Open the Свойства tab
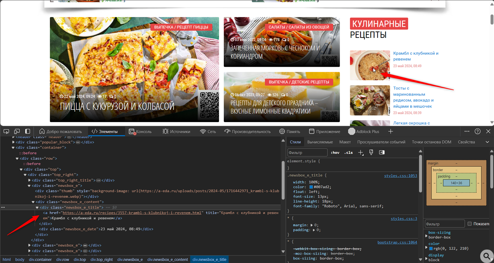Image resolution: width=494 pixels, height=263 pixels. click(x=466, y=142)
